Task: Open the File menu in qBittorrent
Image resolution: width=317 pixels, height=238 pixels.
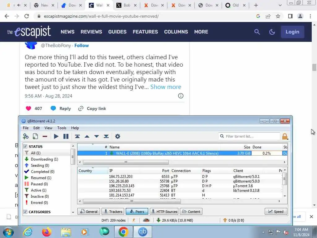Action: tap(26, 128)
